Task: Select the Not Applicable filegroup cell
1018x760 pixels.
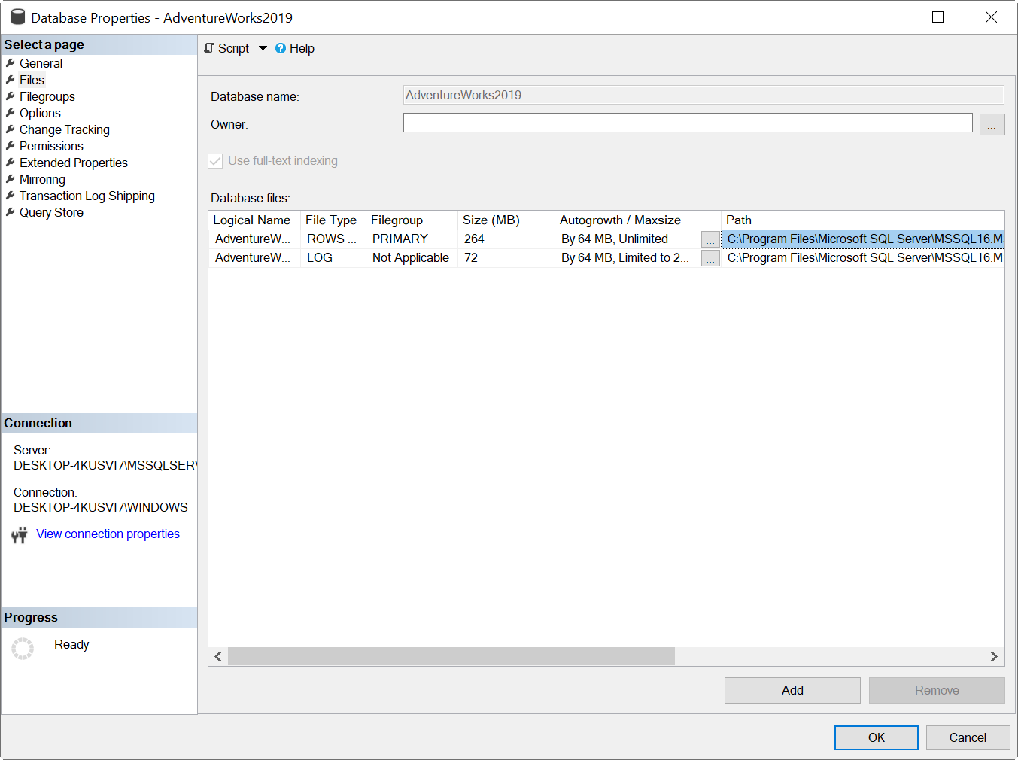Action: point(412,257)
